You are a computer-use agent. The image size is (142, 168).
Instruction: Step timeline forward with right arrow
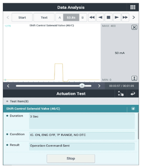click(x=99, y=86)
